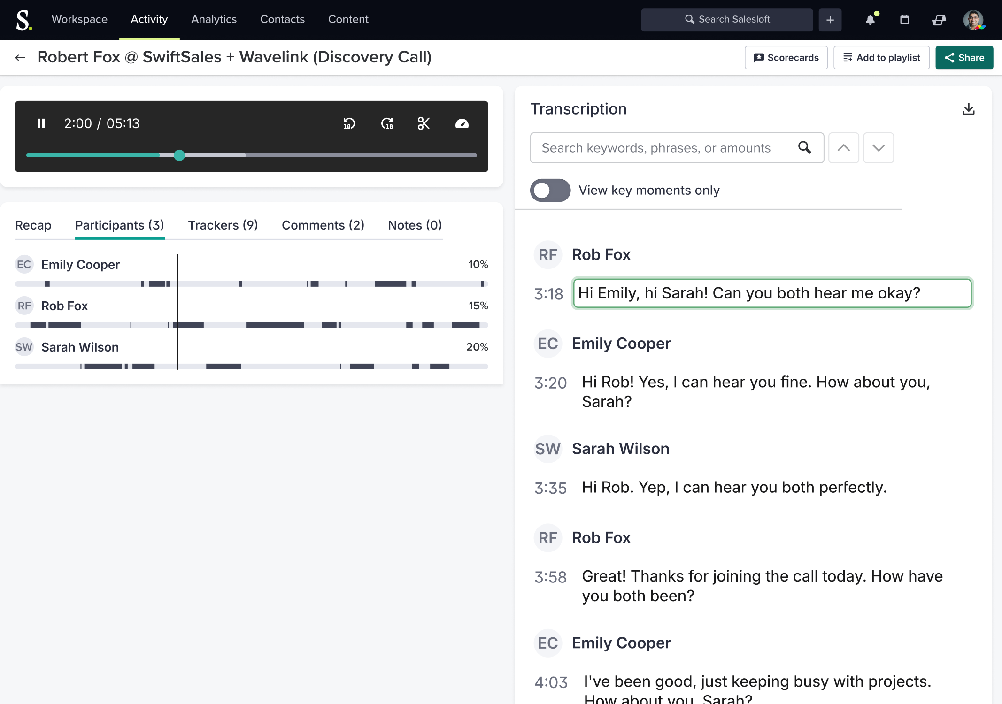Jump to transcript timestamp 3:58
The width and height of the screenshot is (1002, 704).
[550, 577]
